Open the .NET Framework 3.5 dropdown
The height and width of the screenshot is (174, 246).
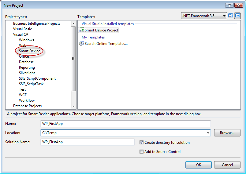[204, 16]
